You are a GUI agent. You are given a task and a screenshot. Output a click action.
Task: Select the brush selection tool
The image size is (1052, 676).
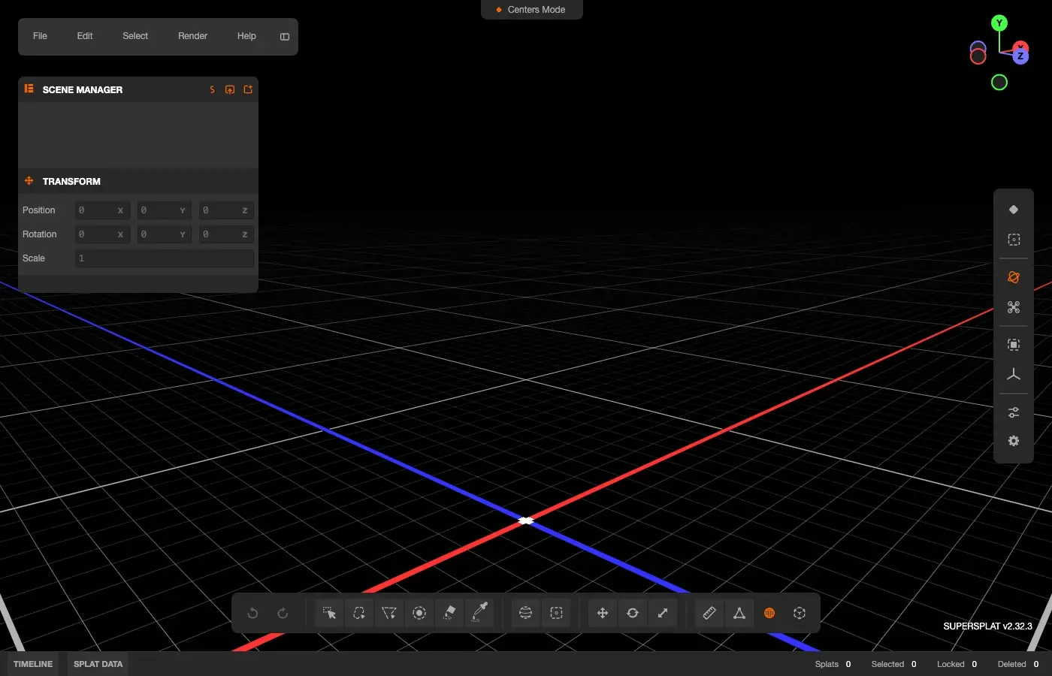coord(419,613)
